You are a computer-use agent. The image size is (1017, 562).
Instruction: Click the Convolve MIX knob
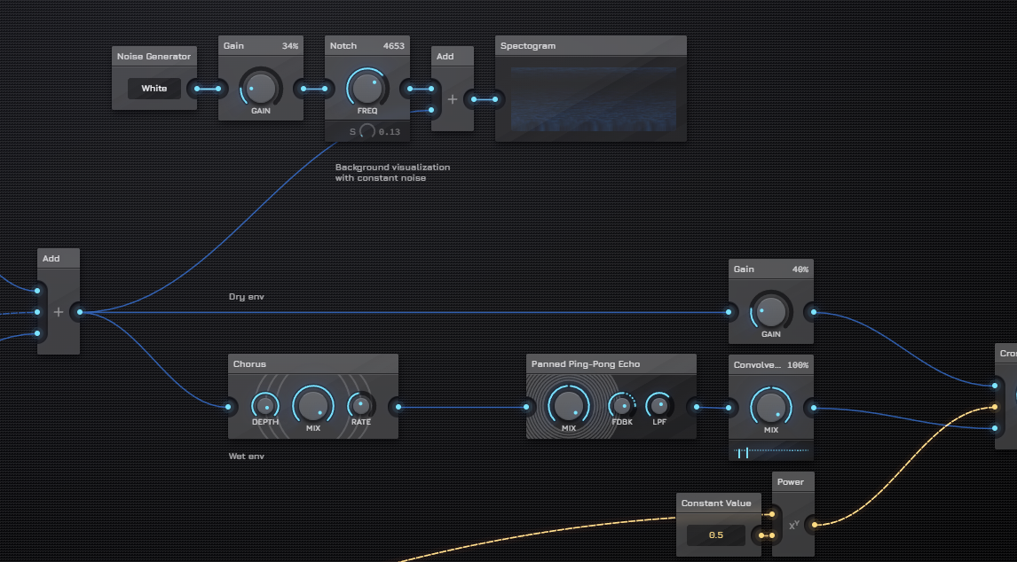point(770,407)
